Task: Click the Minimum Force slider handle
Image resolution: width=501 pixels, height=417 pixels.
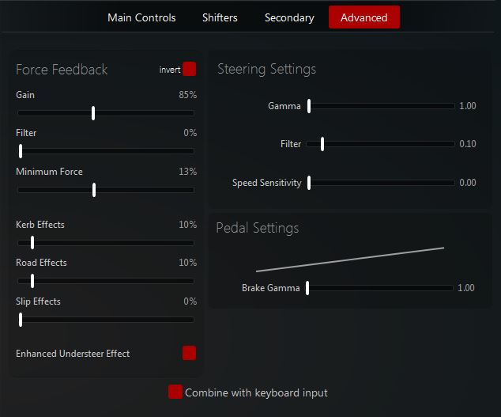Action: [94, 190]
